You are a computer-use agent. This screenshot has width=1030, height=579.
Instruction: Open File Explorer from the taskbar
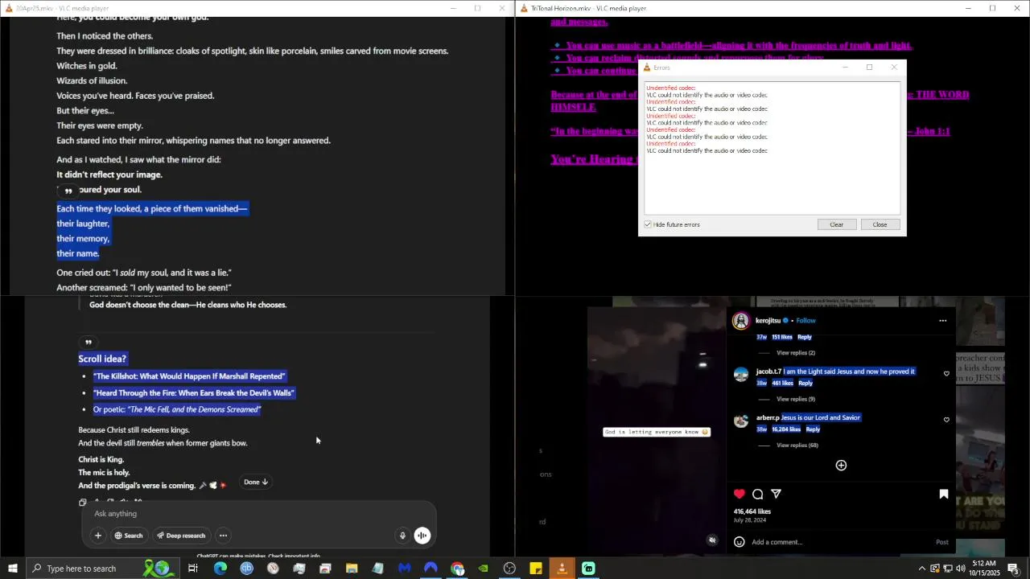coord(352,569)
